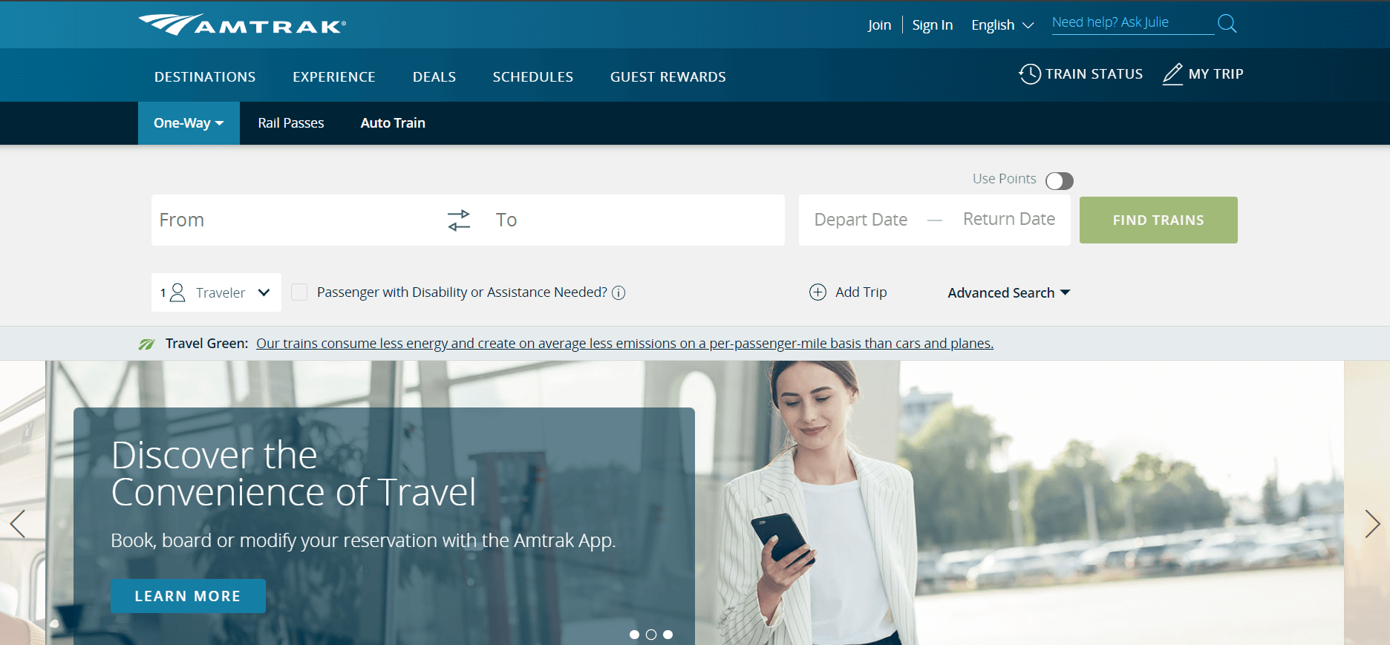The height and width of the screenshot is (645, 1390).
Task: Click the Amtrak logo
Action: 242,25
